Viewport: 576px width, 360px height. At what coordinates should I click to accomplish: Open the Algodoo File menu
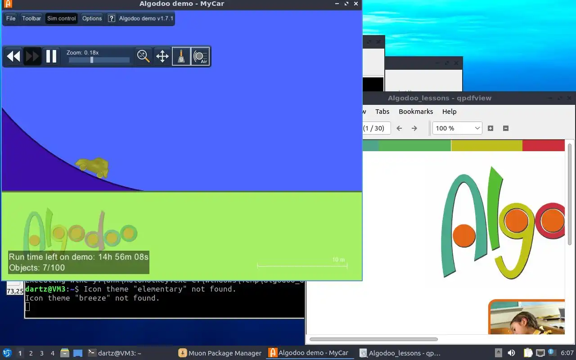point(11,18)
